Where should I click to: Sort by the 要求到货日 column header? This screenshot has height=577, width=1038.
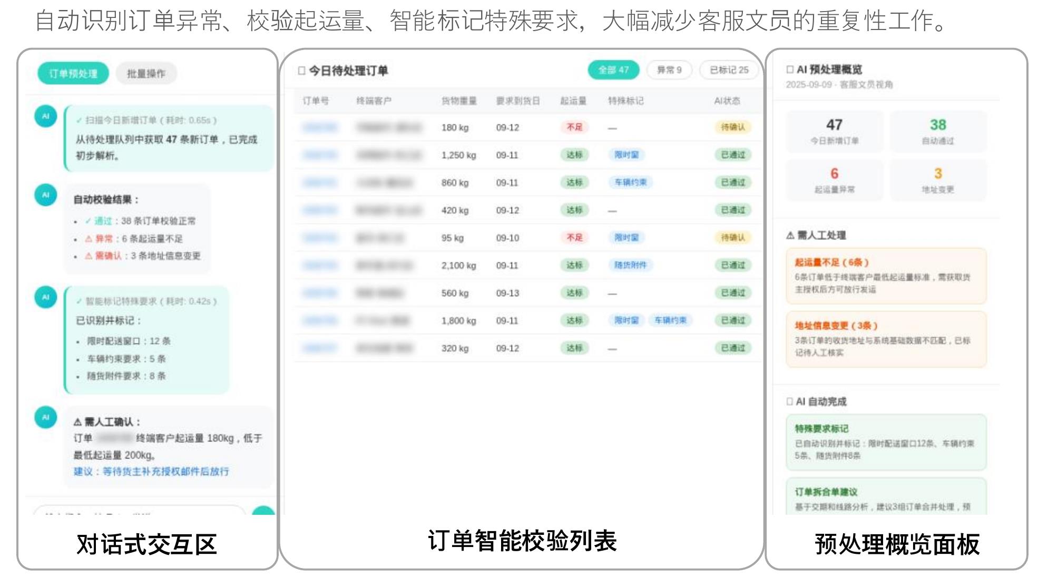point(518,101)
